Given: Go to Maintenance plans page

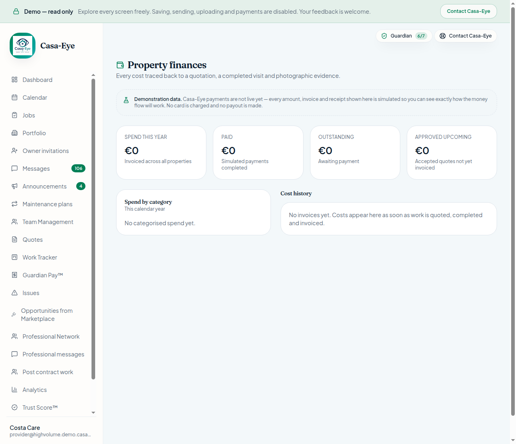Looking at the screenshot, I should click(x=48, y=204).
